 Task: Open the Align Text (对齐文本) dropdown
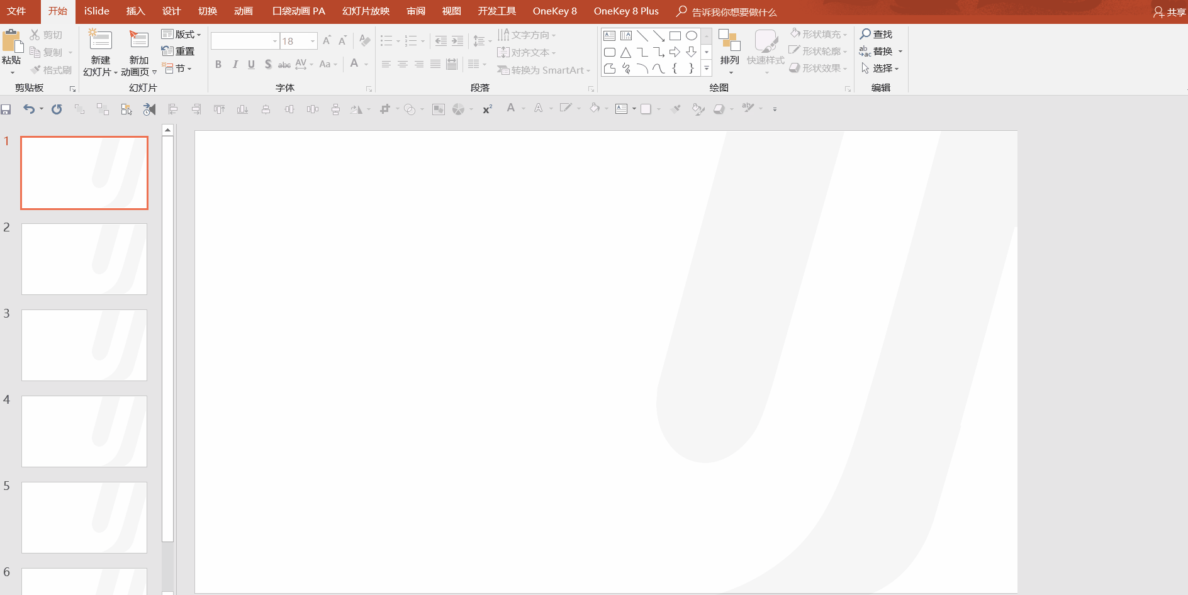tap(527, 52)
